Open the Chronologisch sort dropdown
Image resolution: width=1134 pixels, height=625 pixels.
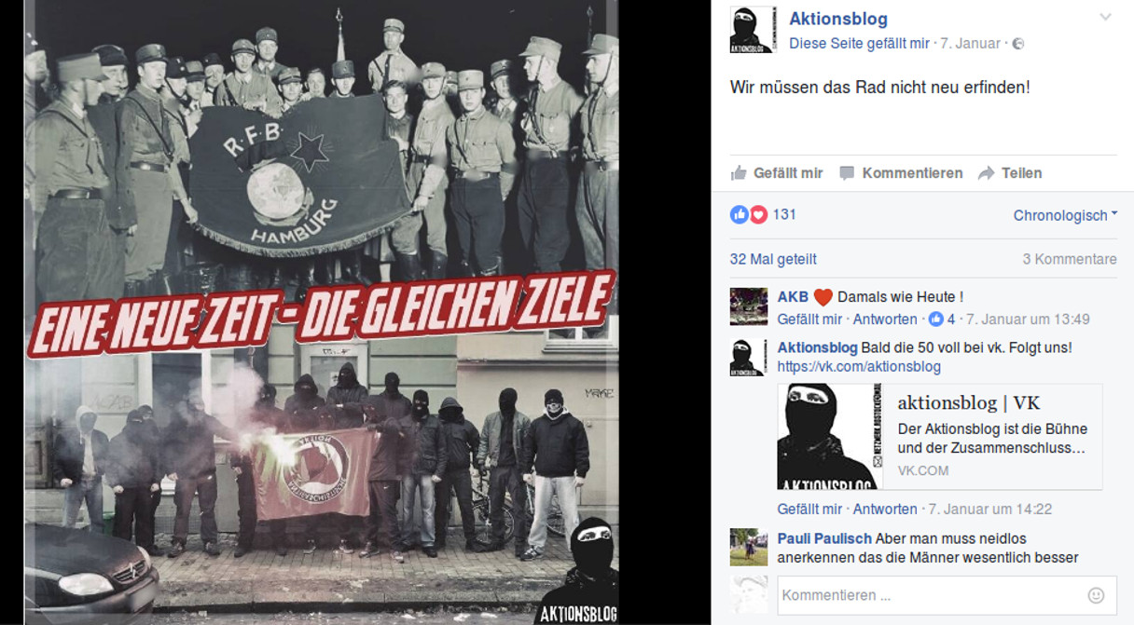[1065, 215]
